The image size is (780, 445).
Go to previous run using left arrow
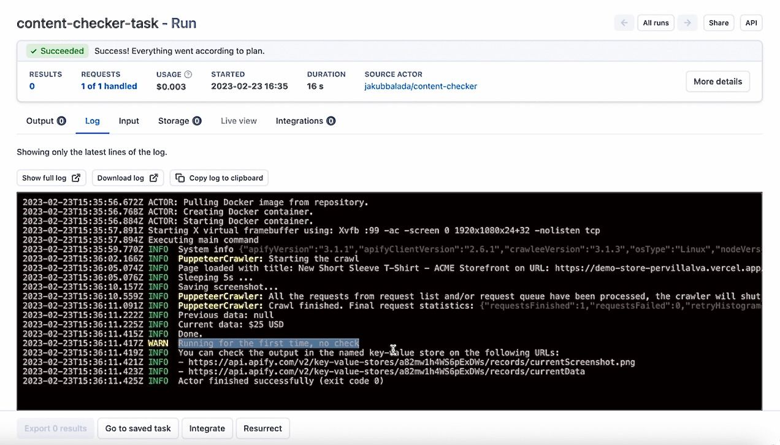pos(624,23)
